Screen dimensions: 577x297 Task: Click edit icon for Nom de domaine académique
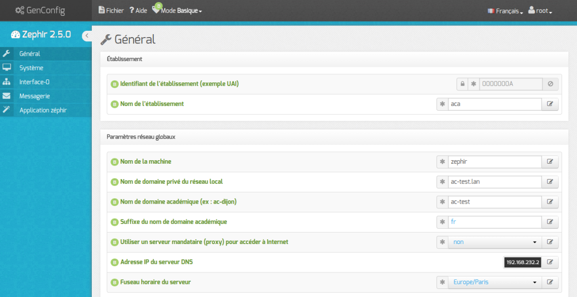pos(550,202)
